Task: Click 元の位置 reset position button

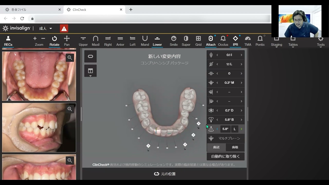Action: click(164, 174)
